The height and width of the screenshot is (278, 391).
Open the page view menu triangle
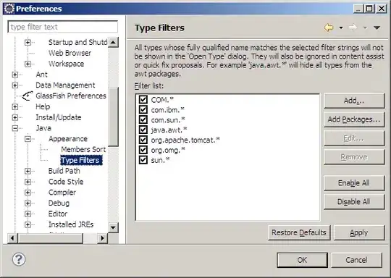pyautogui.click(x=377, y=28)
